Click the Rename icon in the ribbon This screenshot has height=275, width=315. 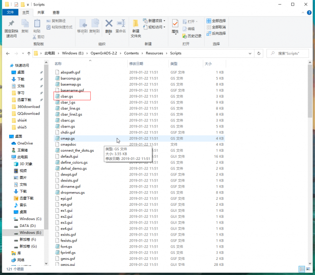click(121, 26)
